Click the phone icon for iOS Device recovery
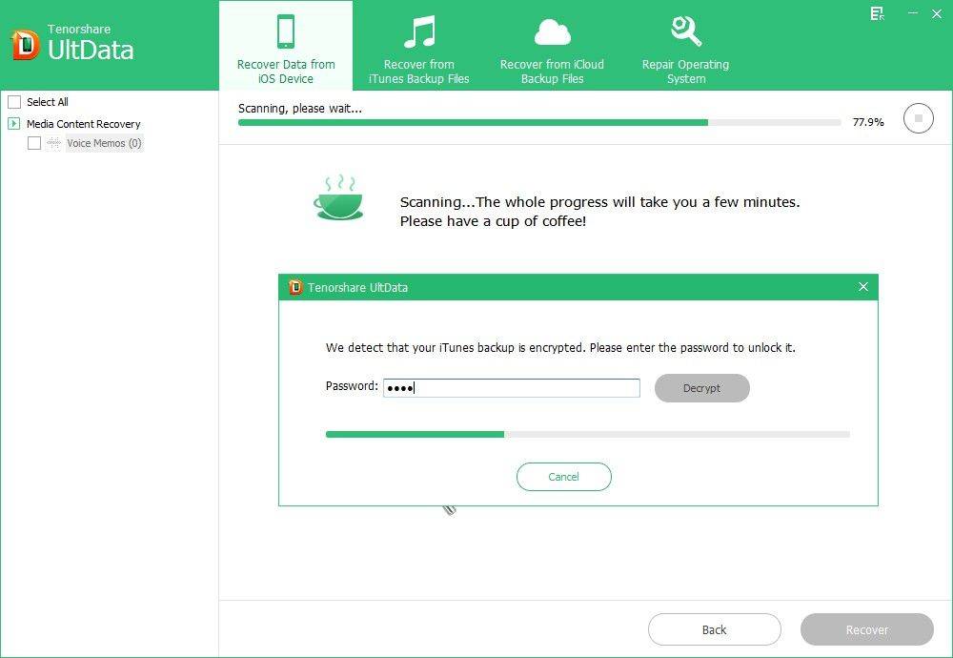This screenshot has height=658, width=953. 286,31
